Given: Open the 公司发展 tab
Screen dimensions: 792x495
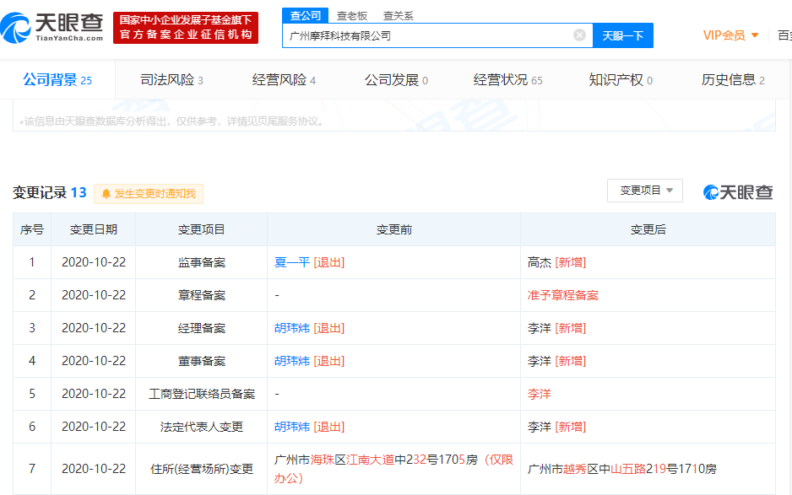Looking at the screenshot, I should [397, 80].
